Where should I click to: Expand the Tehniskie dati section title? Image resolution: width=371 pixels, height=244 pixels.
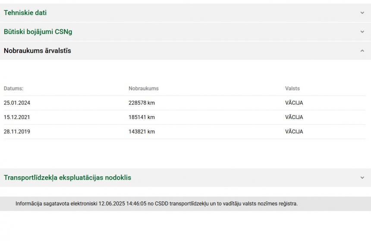coord(25,13)
